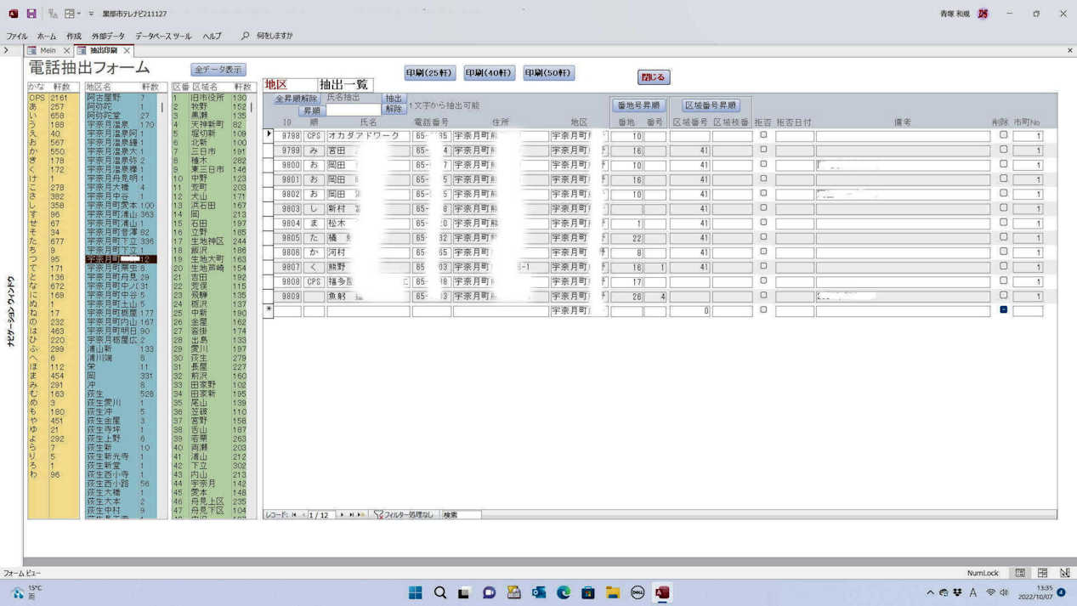Screen dimensions: 1077x606
Task: Click the 印刷(25軒) button
Action: tap(430, 73)
